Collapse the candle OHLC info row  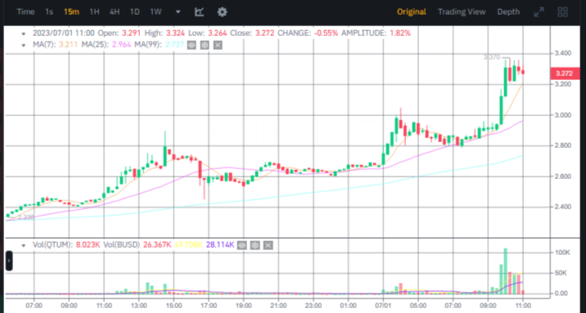click(x=24, y=34)
